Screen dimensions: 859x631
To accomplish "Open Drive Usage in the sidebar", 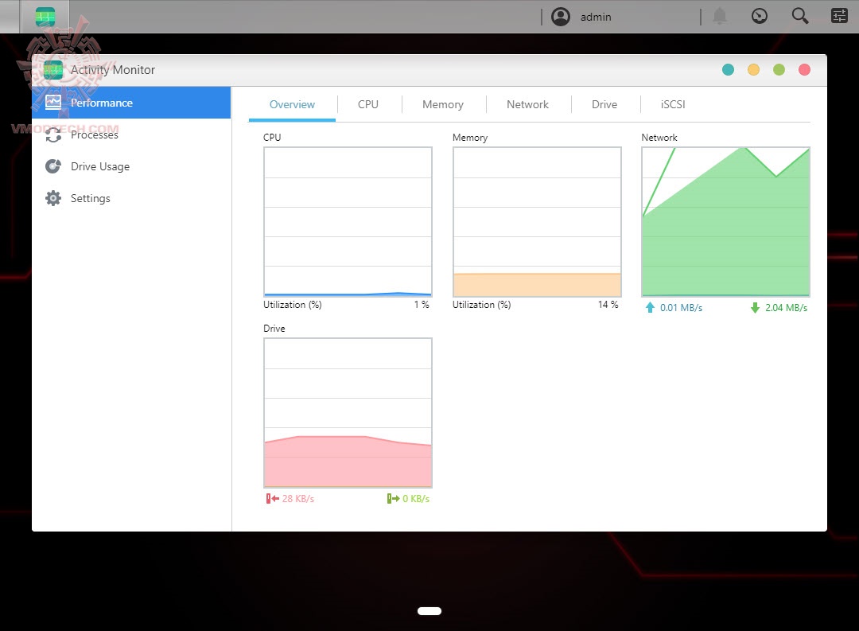I will tap(131, 166).
